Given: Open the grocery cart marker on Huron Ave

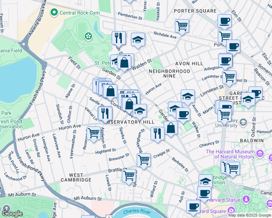Looking at the screenshot, I should 94,133.
